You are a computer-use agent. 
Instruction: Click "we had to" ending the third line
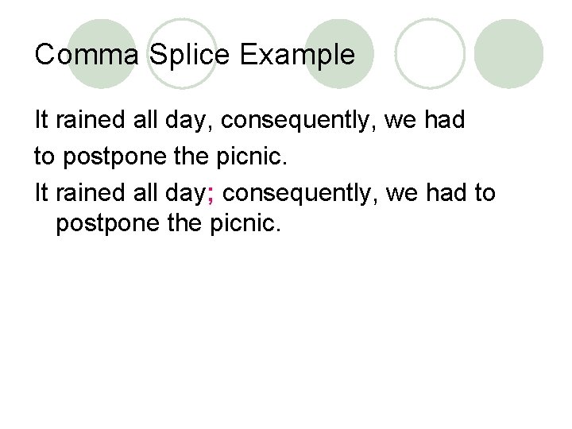(441, 192)
